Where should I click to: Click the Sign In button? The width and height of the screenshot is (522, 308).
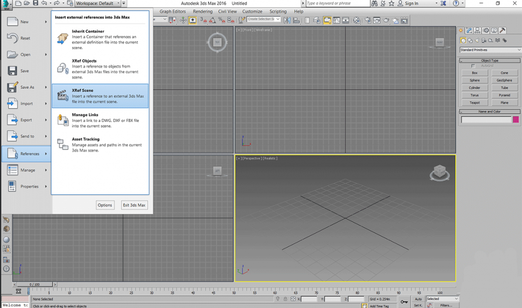(x=408, y=4)
